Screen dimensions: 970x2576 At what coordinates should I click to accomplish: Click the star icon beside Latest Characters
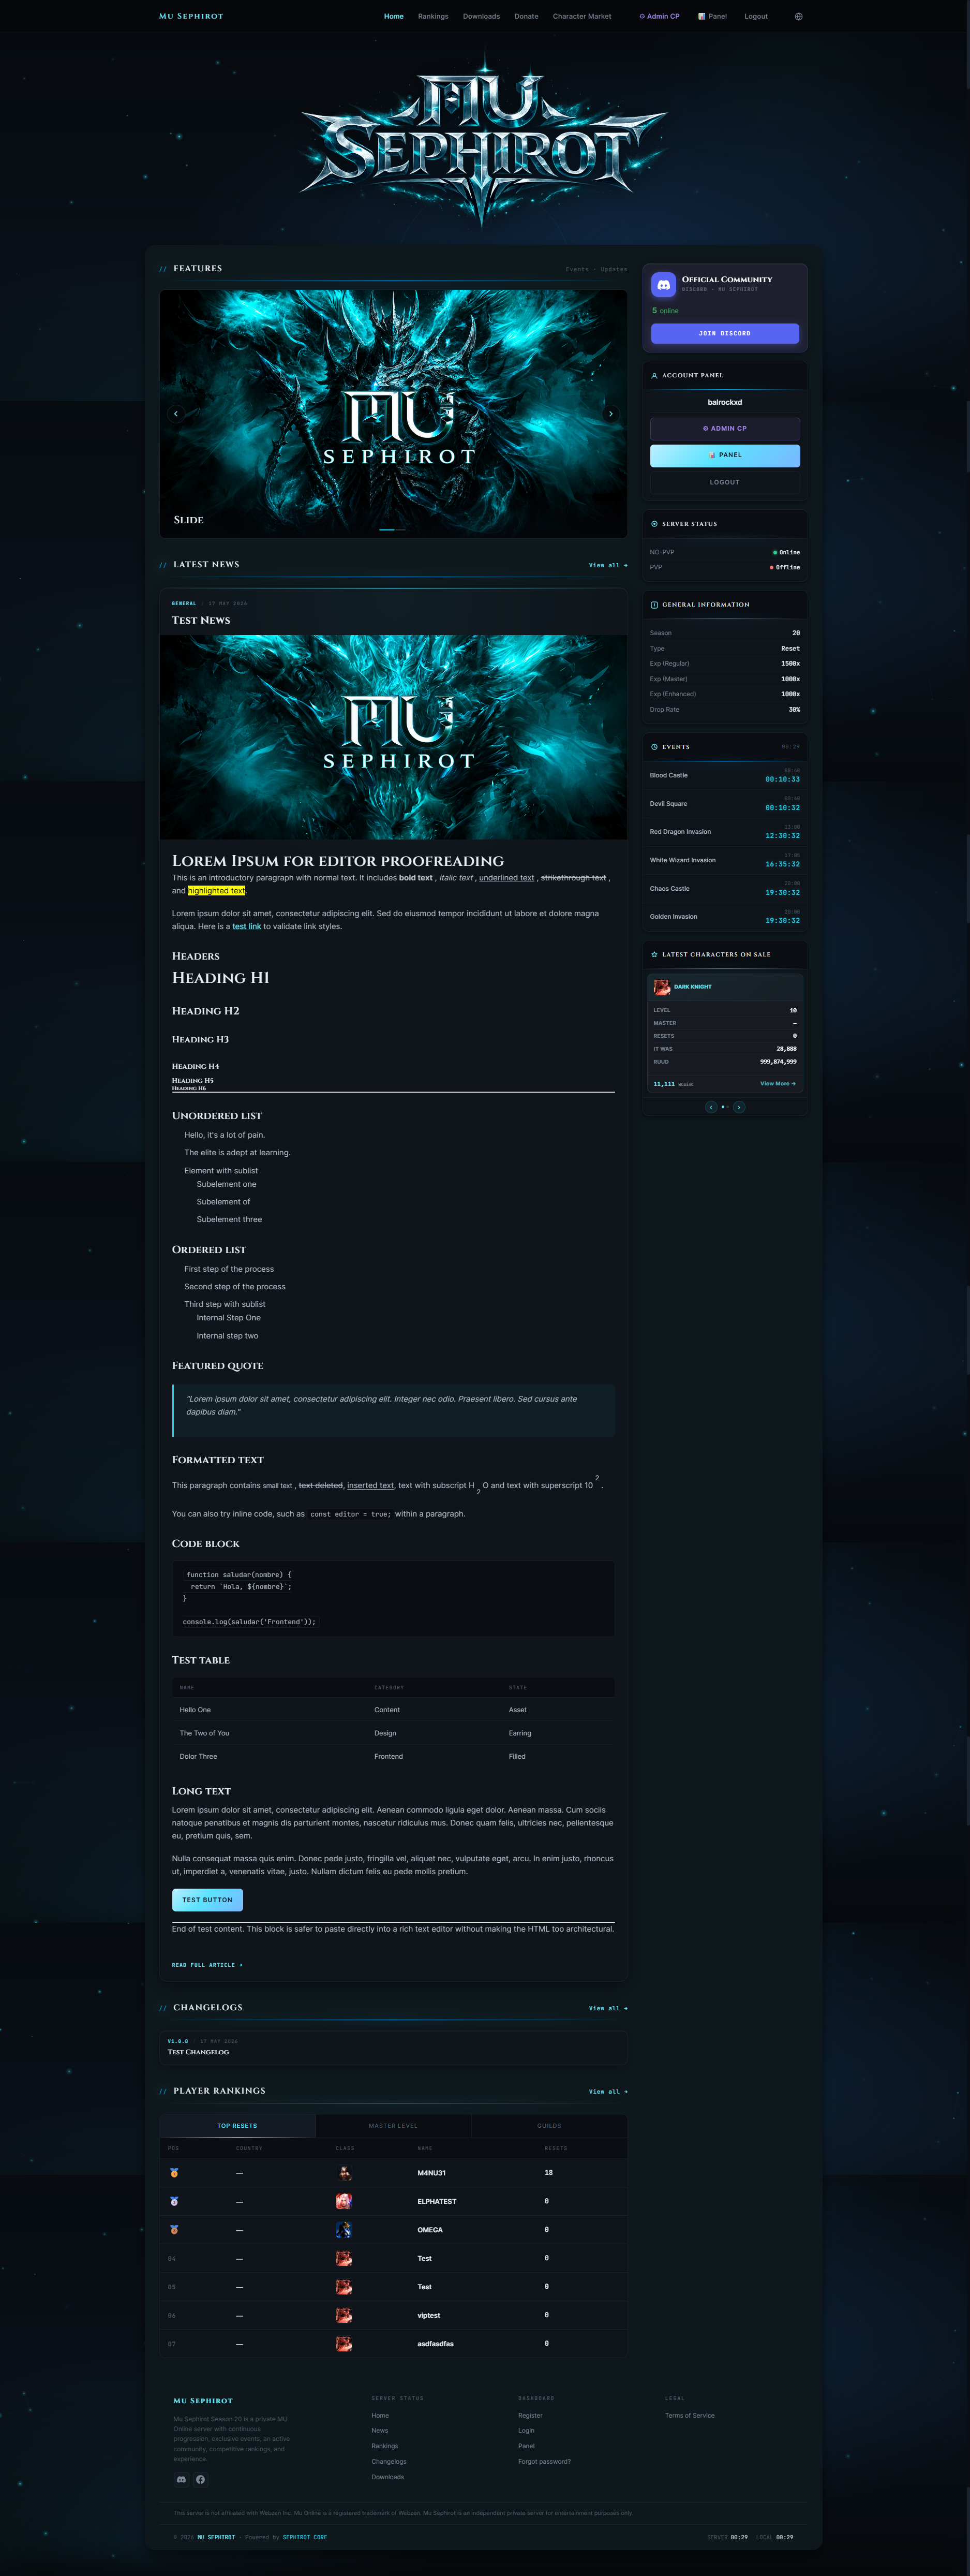(x=654, y=955)
